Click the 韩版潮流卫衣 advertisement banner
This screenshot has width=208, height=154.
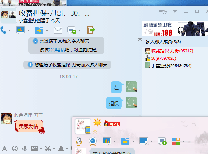tap(175, 29)
